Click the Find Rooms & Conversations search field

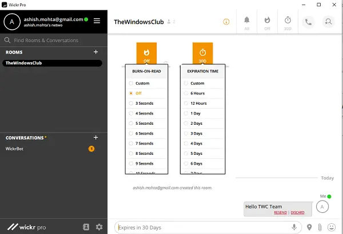pyautogui.click(x=54, y=40)
